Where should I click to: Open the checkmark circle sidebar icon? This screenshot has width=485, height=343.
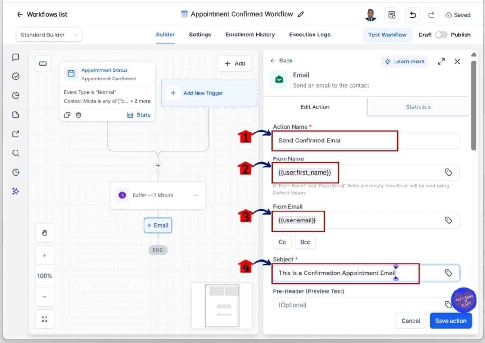click(16, 76)
